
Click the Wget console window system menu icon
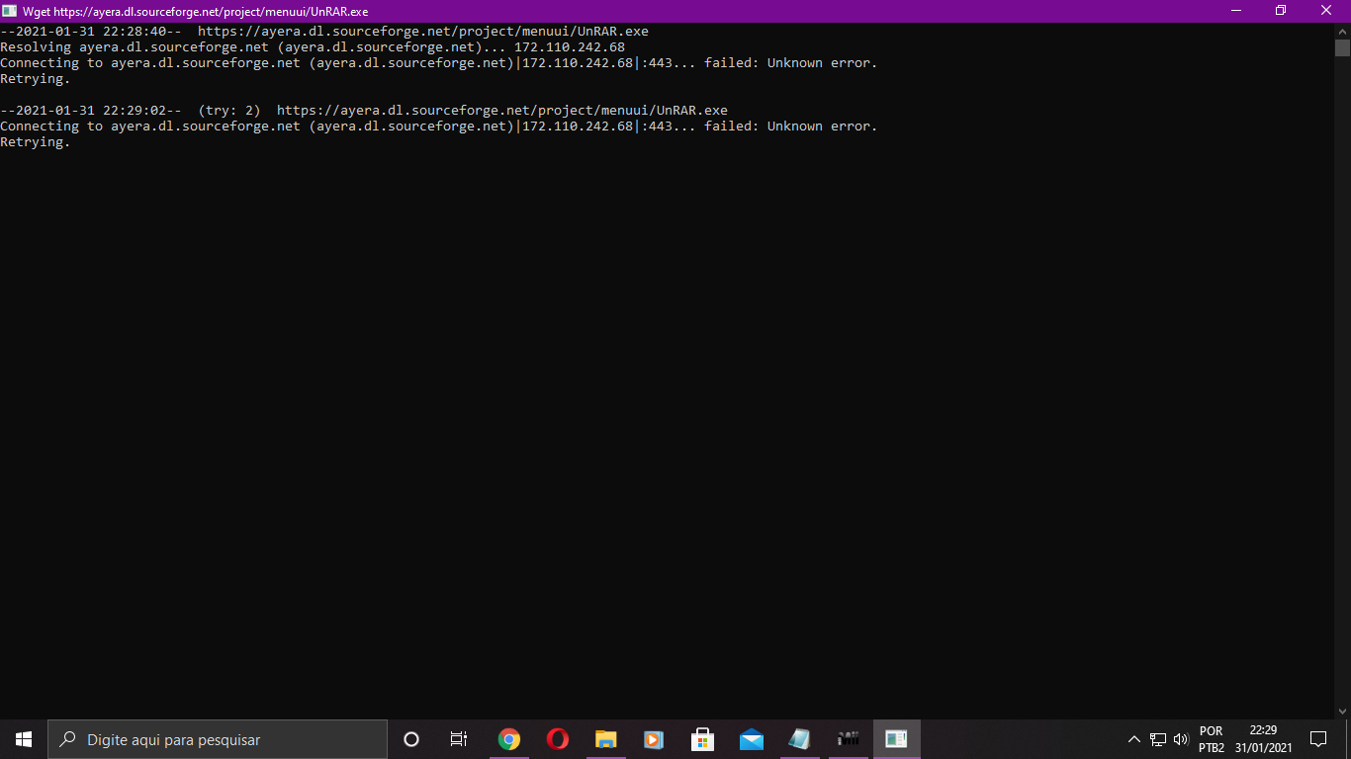(x=10, y=11)
